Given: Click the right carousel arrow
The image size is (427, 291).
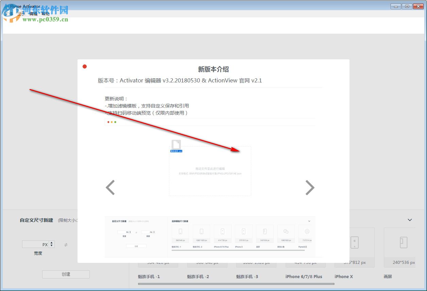Looking at the screenshot, I should click(x=310, y=187).
